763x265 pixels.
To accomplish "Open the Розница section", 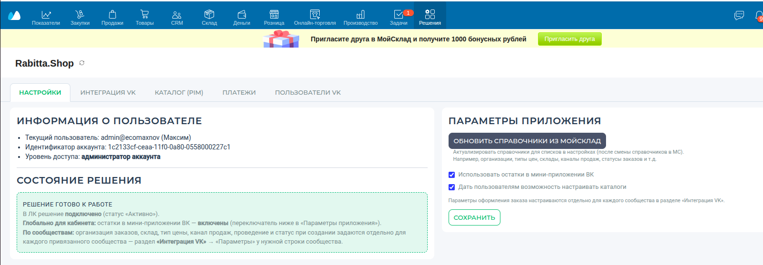I will click(274, 18).
